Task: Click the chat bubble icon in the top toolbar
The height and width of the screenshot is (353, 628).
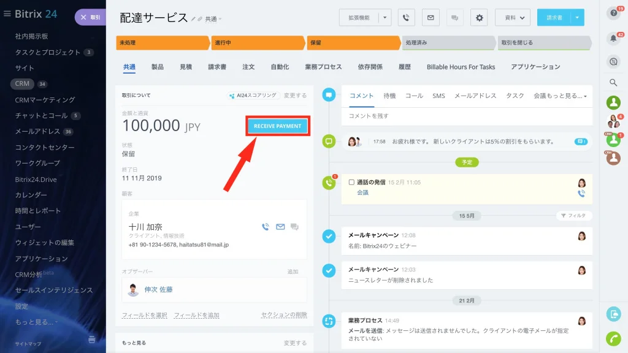Action: pyautogui.click(x=454, y=18)
